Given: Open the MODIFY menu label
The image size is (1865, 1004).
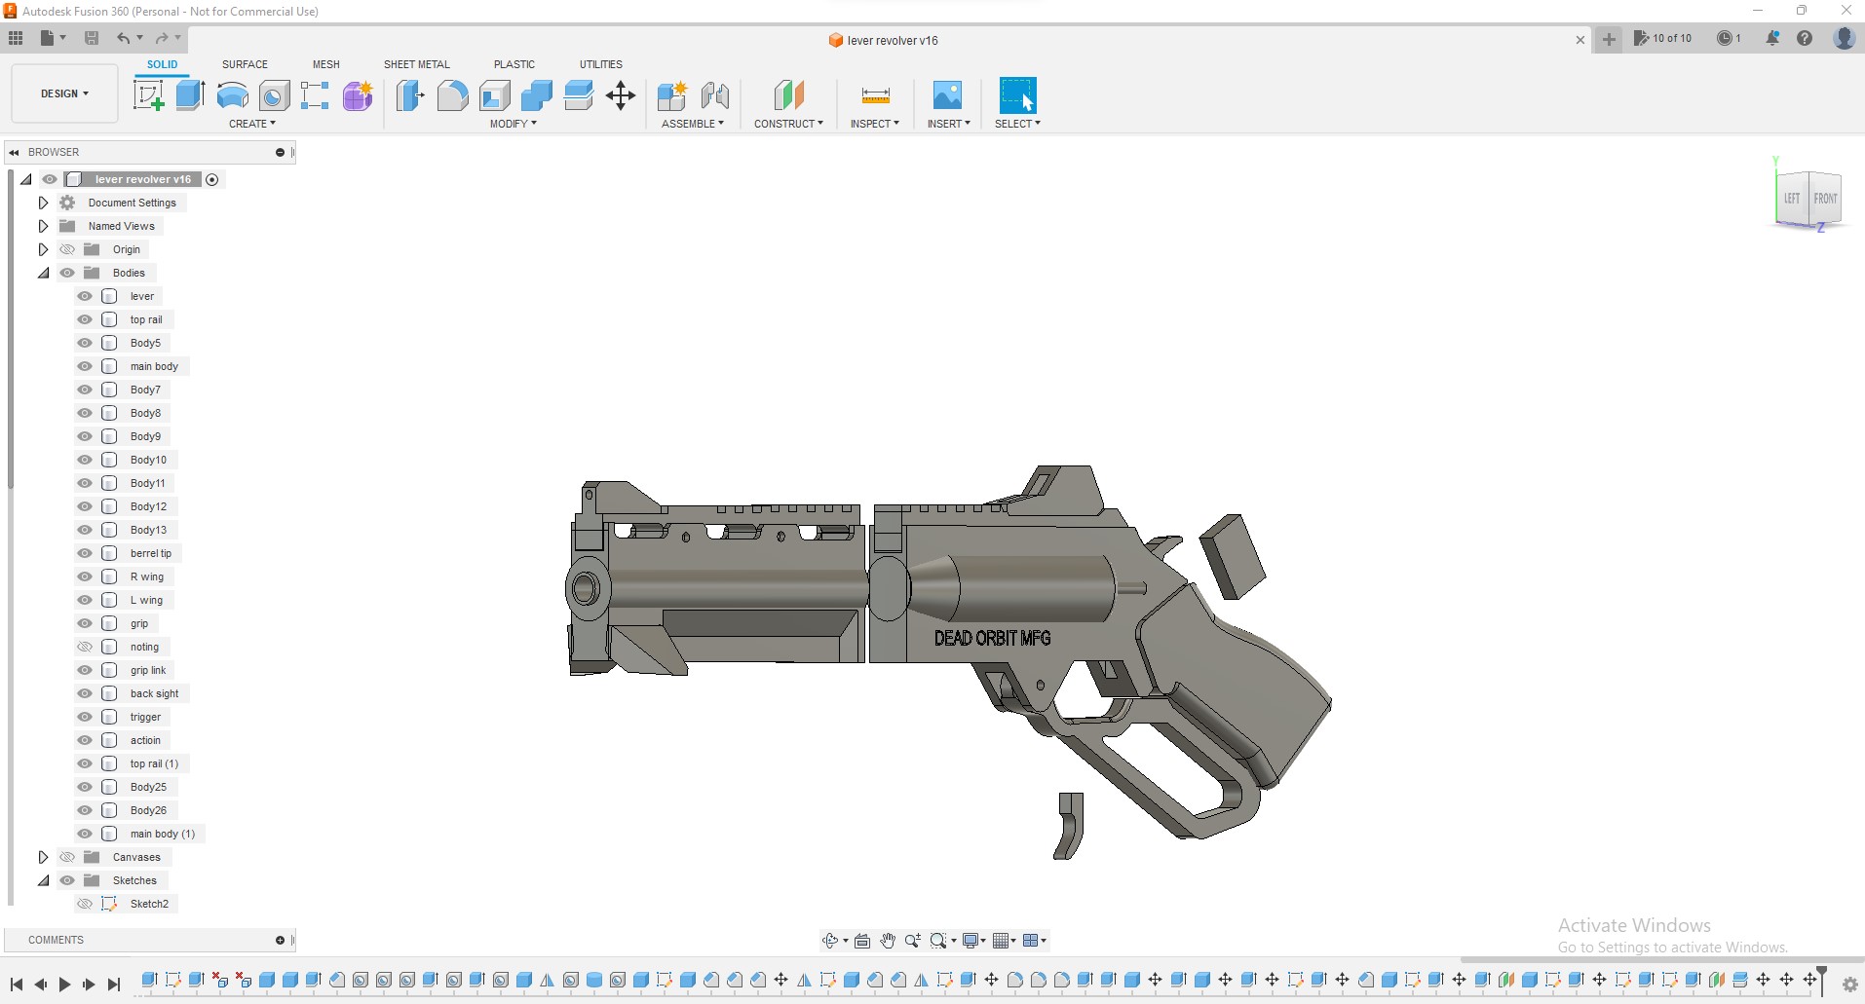Looking at the screenshot, I should click(x=513, y=124).
